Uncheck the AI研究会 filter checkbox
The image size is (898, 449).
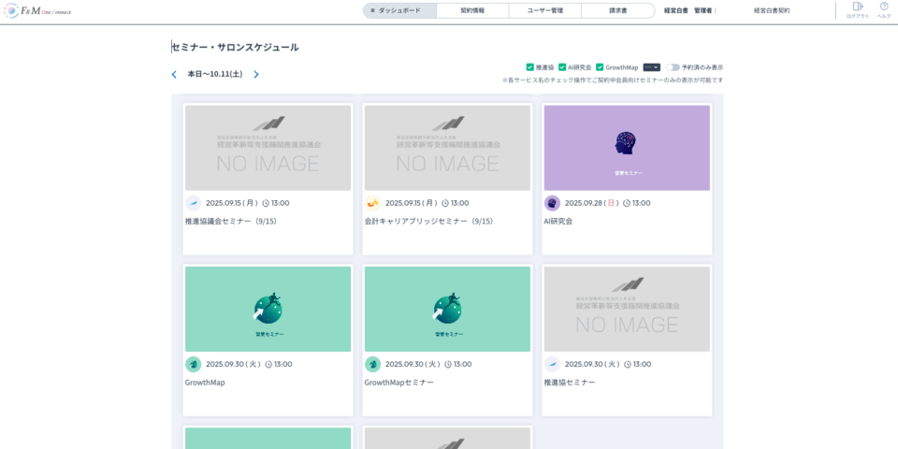pos(562,67)
